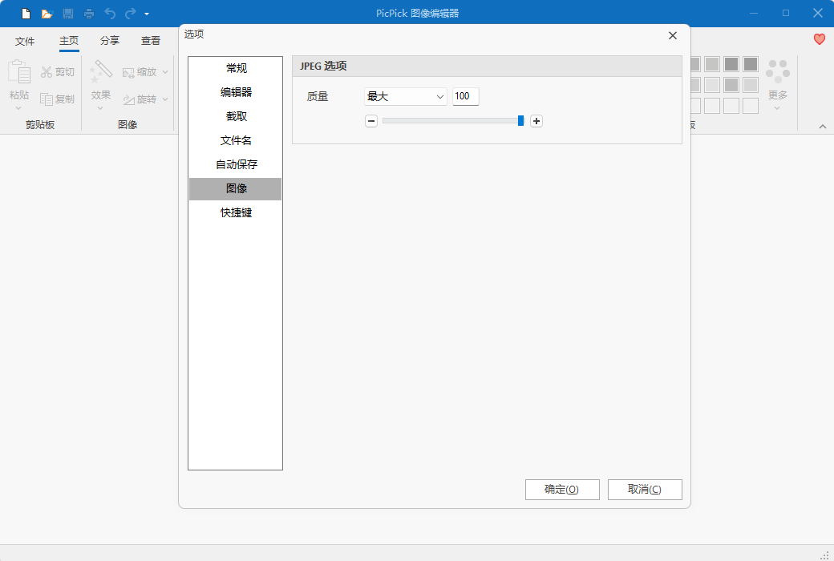Collapse the ribbon with the up chevron
This screenshot has width=834, height=561.
point(822,127)
